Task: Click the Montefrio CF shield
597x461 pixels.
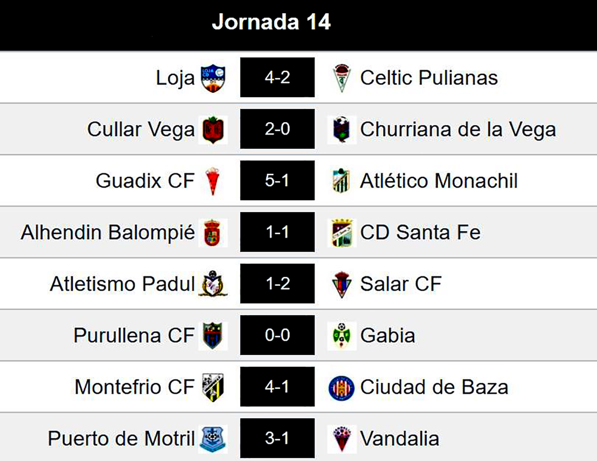Action: tap(213, 387)
